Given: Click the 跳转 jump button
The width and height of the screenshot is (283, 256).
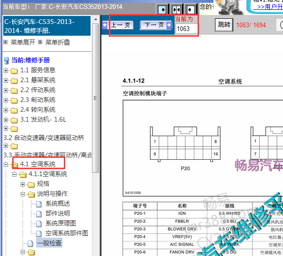Looking at the screenshot, I should coord(224,25).
